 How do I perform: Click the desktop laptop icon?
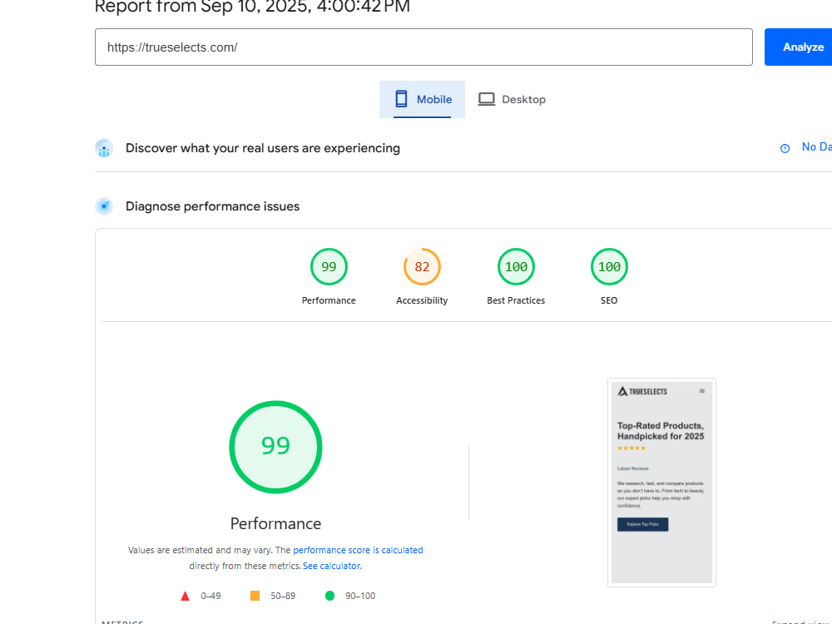[487, 99]
